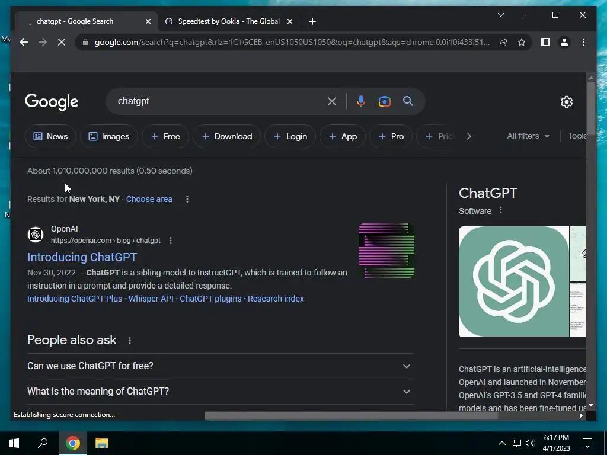
Task: Open the Windows Start menu
Action: click(14, 443)
